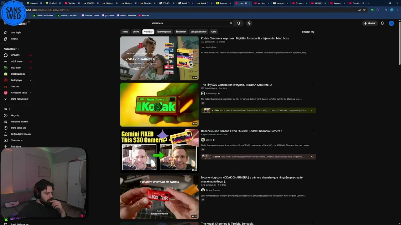The height and width of the screenshot is (225, 401).
Task: Open Daha sonra izle list
Action: point(19,128)
